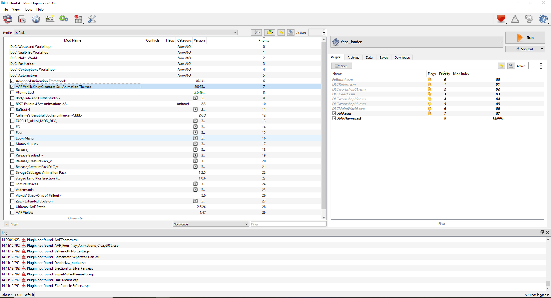Select the Plugins tab
The height and width of the screenshot is (298, 551).
336,57
